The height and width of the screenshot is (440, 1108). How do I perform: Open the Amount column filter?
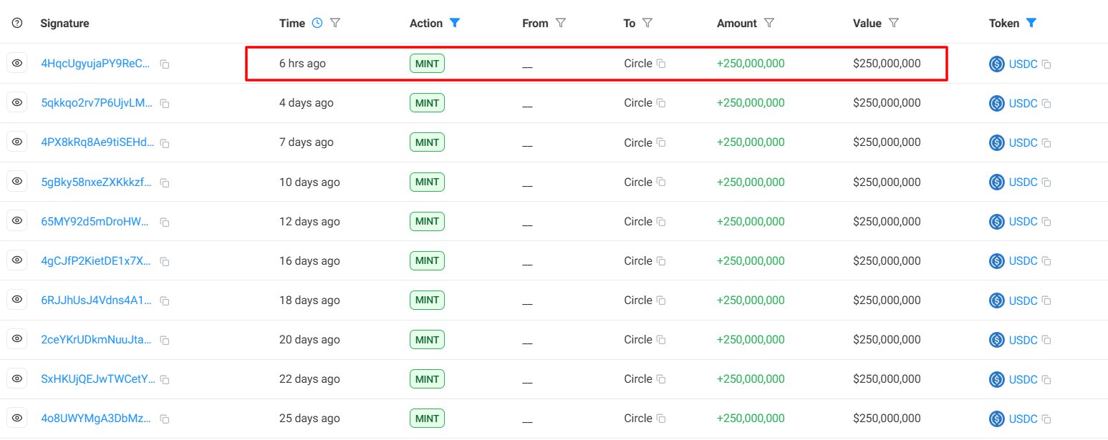coord(769,23)
